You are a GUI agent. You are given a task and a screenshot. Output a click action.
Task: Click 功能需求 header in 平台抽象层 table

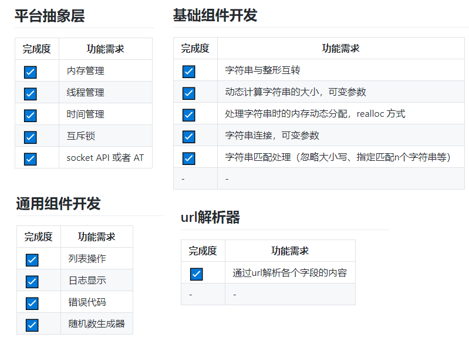coord(106,49)
